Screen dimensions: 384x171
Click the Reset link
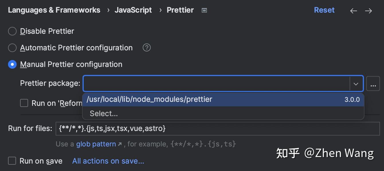[x=324, y=10]
